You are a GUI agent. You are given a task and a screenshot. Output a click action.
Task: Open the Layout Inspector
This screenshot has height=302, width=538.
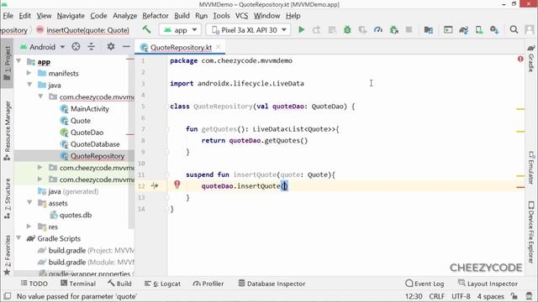(x=488, y=284)
